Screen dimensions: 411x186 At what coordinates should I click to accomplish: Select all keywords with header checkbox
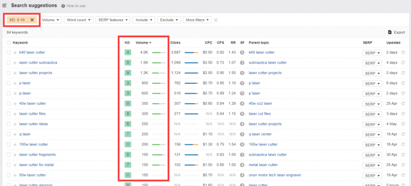9,43
